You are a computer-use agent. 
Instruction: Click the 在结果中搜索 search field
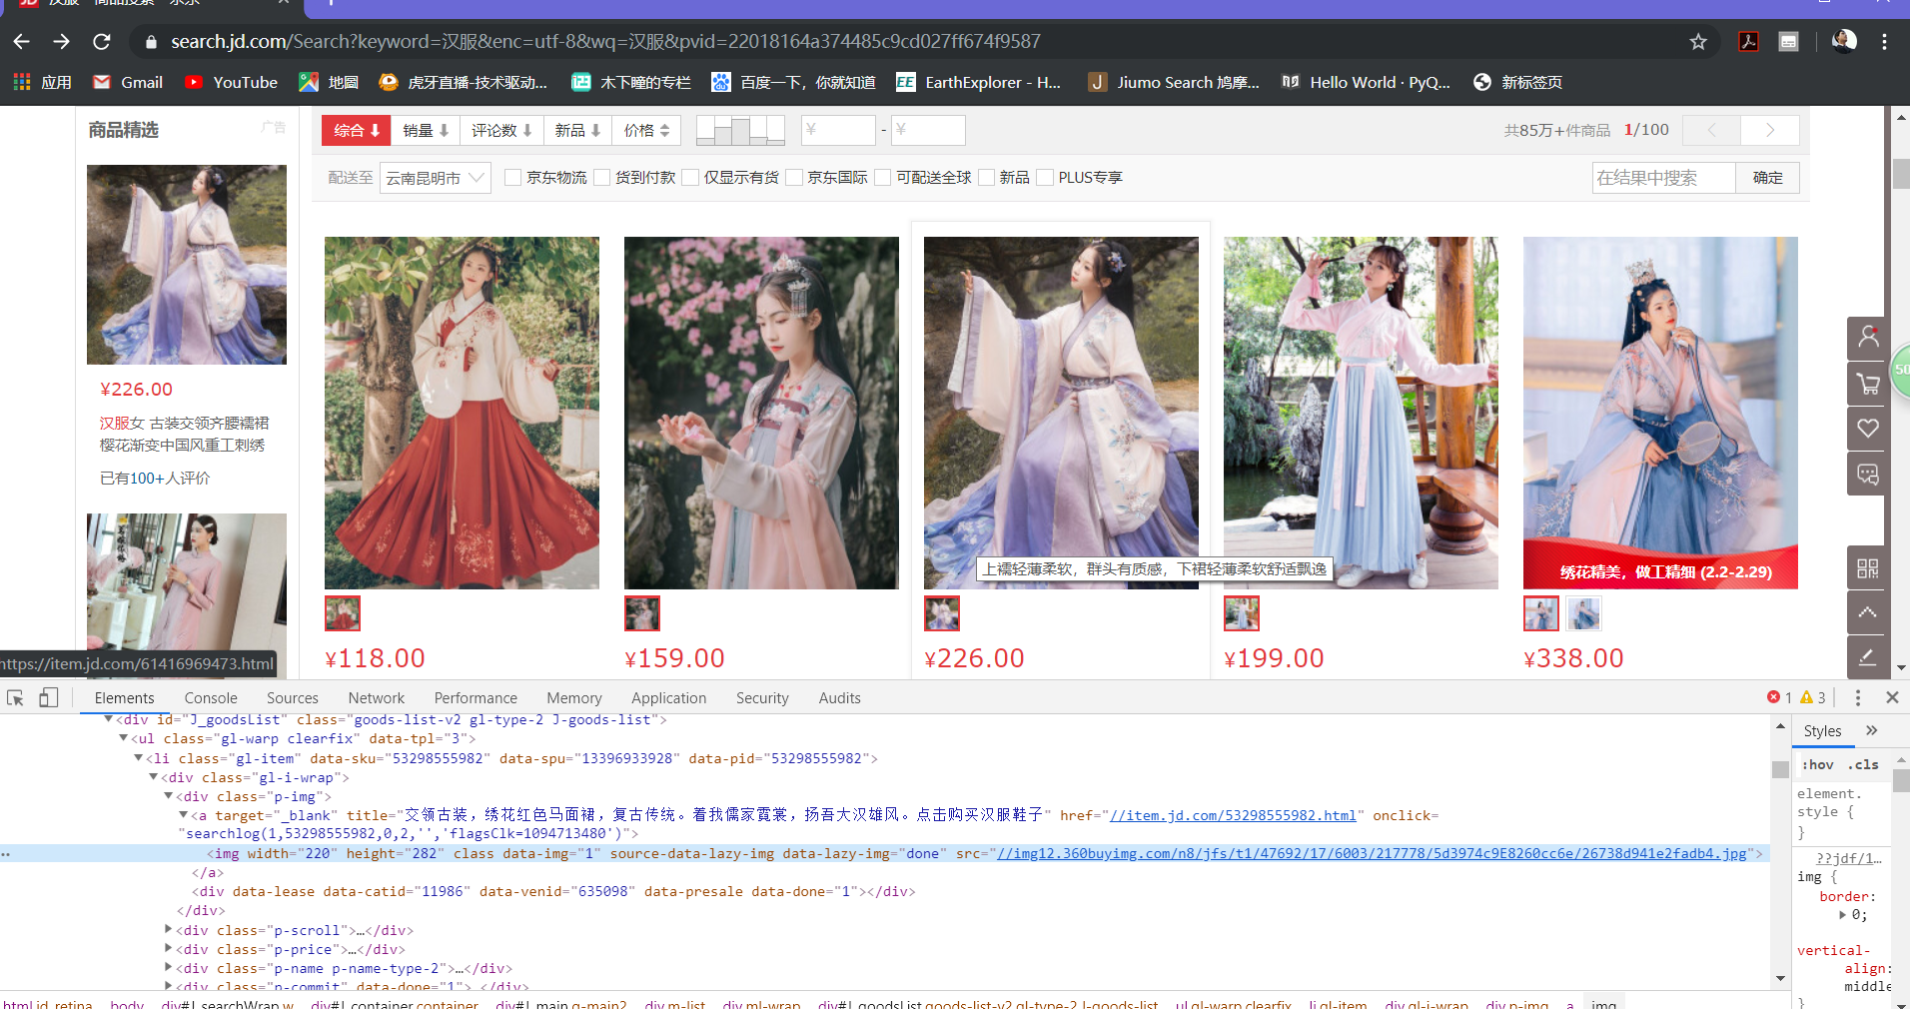click(x=1664, y=178)
